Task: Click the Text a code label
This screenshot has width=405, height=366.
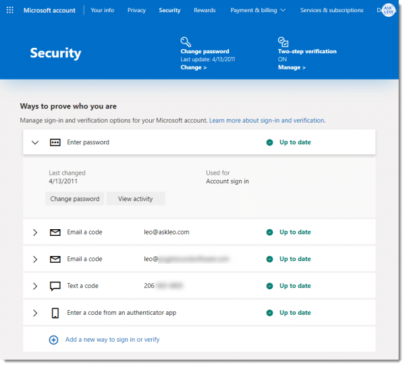Action: tap(82, 286)
